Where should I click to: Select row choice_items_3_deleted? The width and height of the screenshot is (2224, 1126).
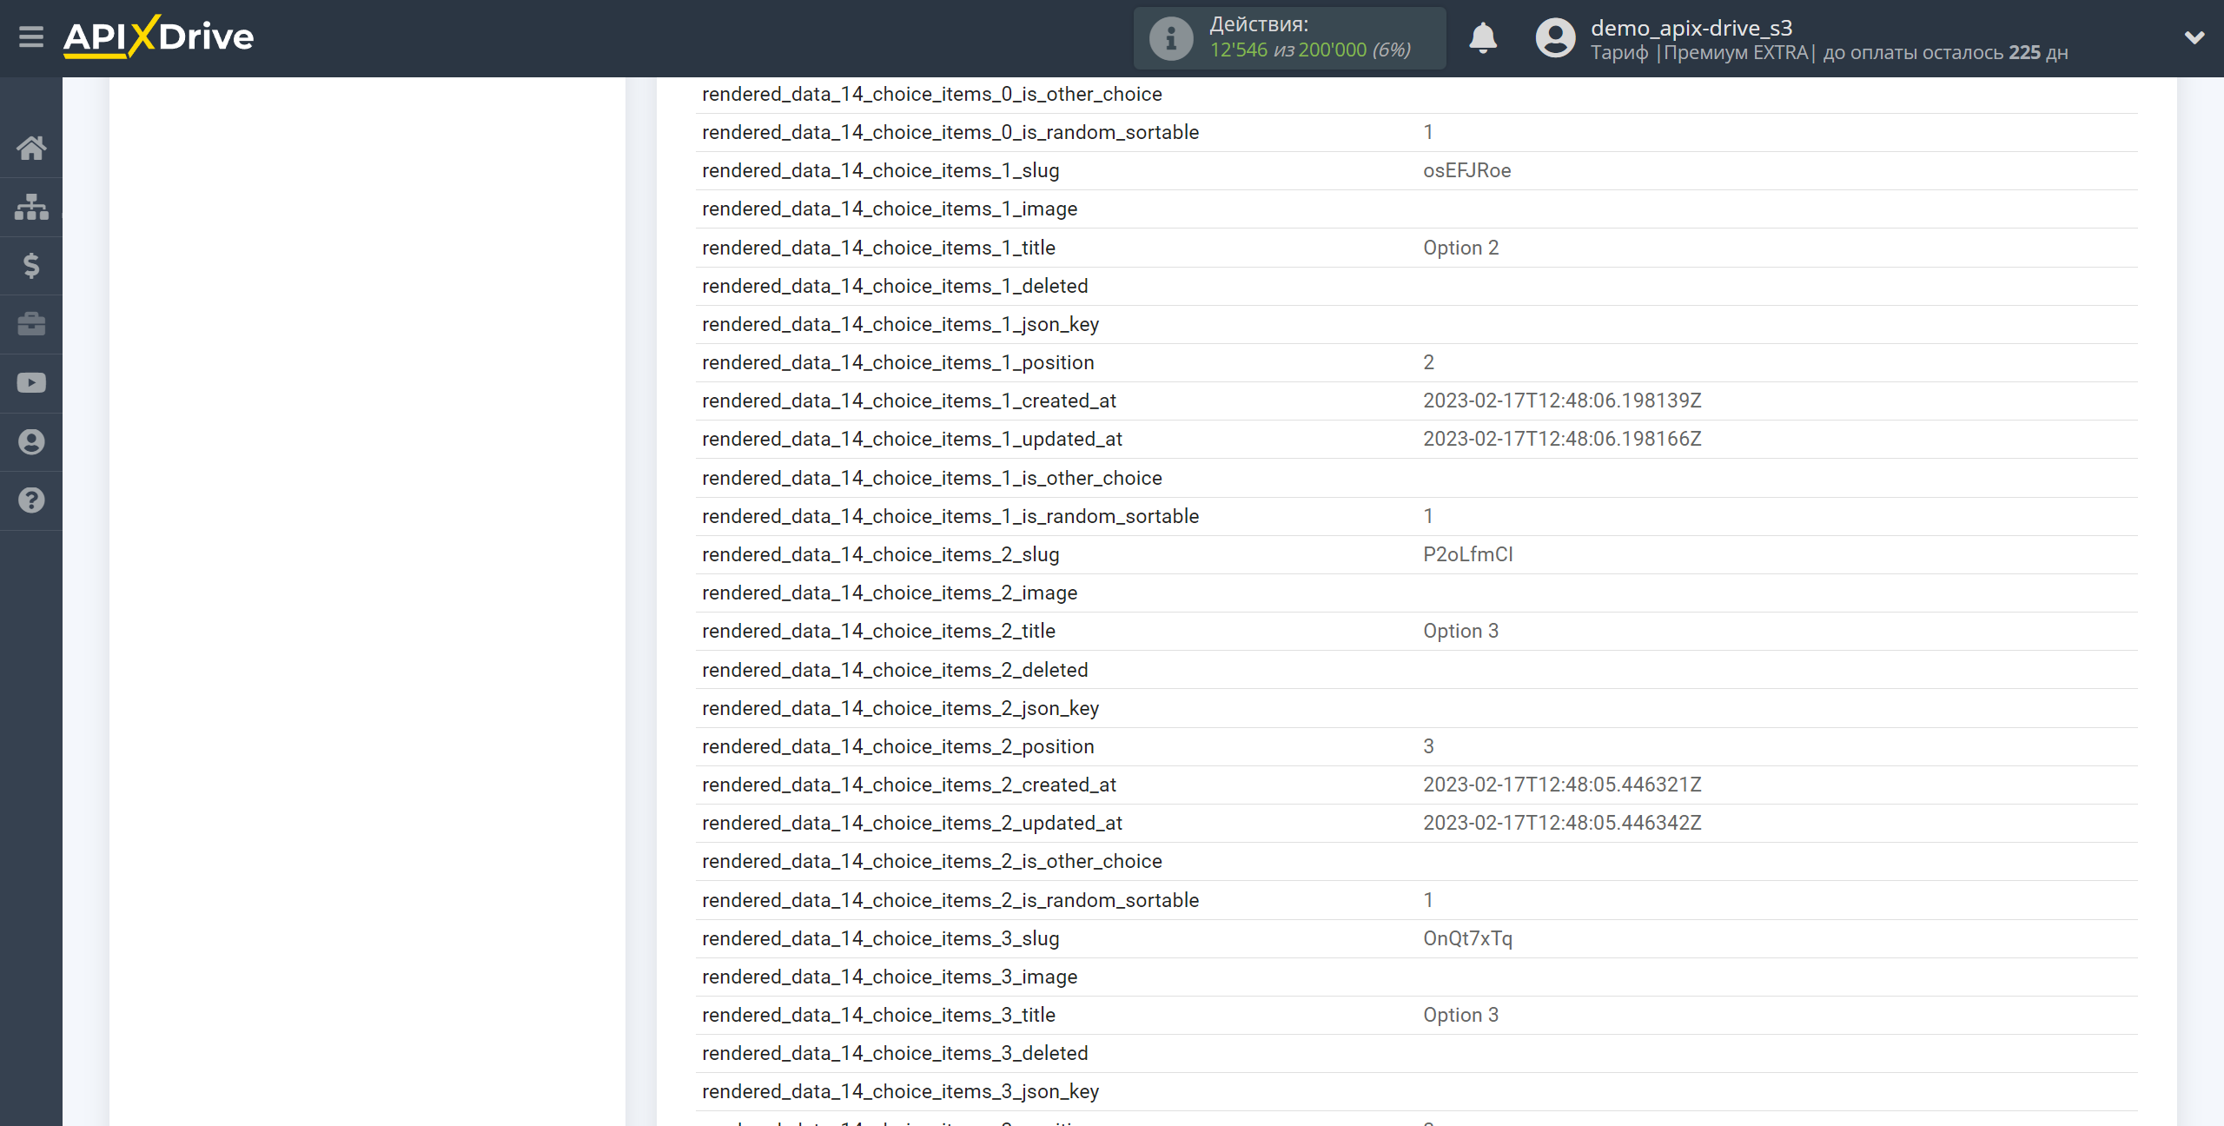coord(1416,1053)
